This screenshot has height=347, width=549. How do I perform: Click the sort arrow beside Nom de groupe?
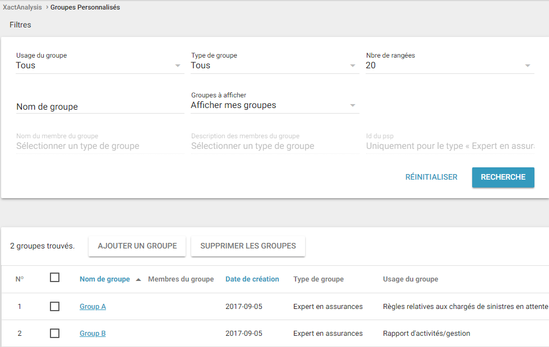[x=139, y=279]
